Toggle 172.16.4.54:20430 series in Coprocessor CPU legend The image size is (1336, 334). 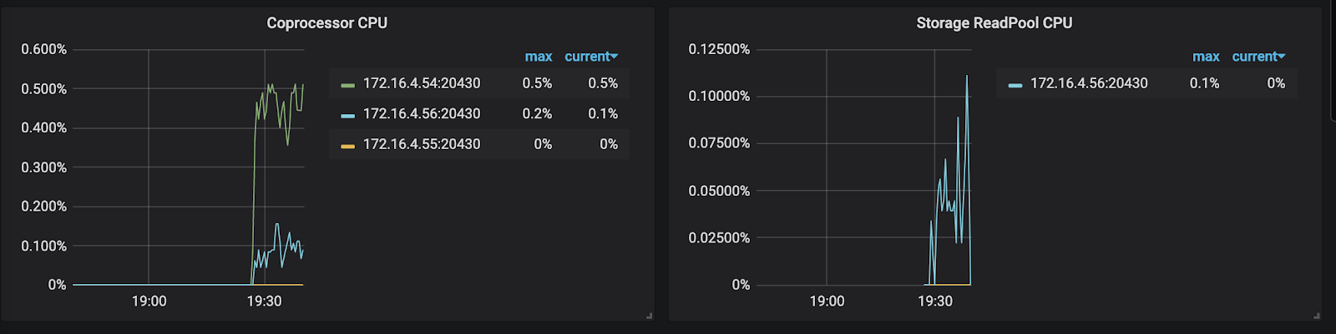click(x=422, y=83)
